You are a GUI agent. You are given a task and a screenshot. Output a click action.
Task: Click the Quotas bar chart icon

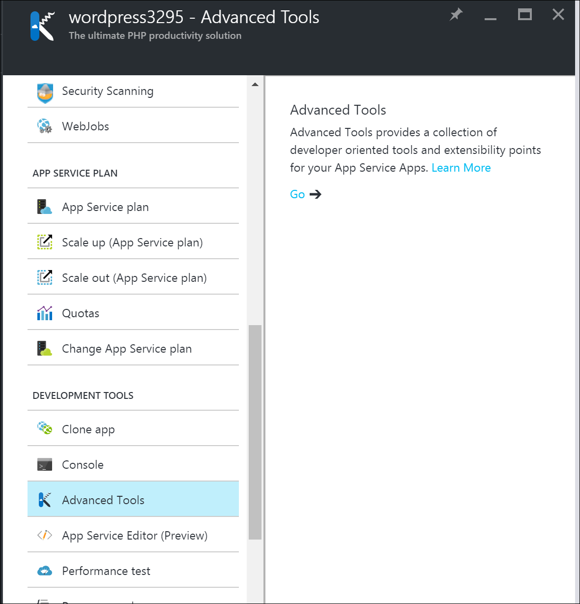point(45,313)
